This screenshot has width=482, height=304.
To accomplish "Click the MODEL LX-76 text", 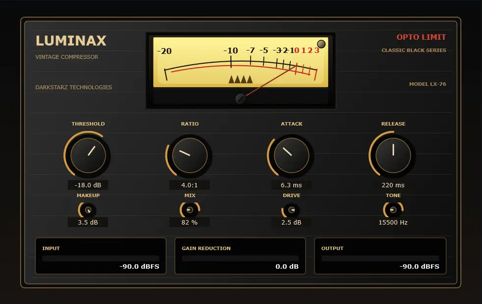I will [x=427, y=84].
